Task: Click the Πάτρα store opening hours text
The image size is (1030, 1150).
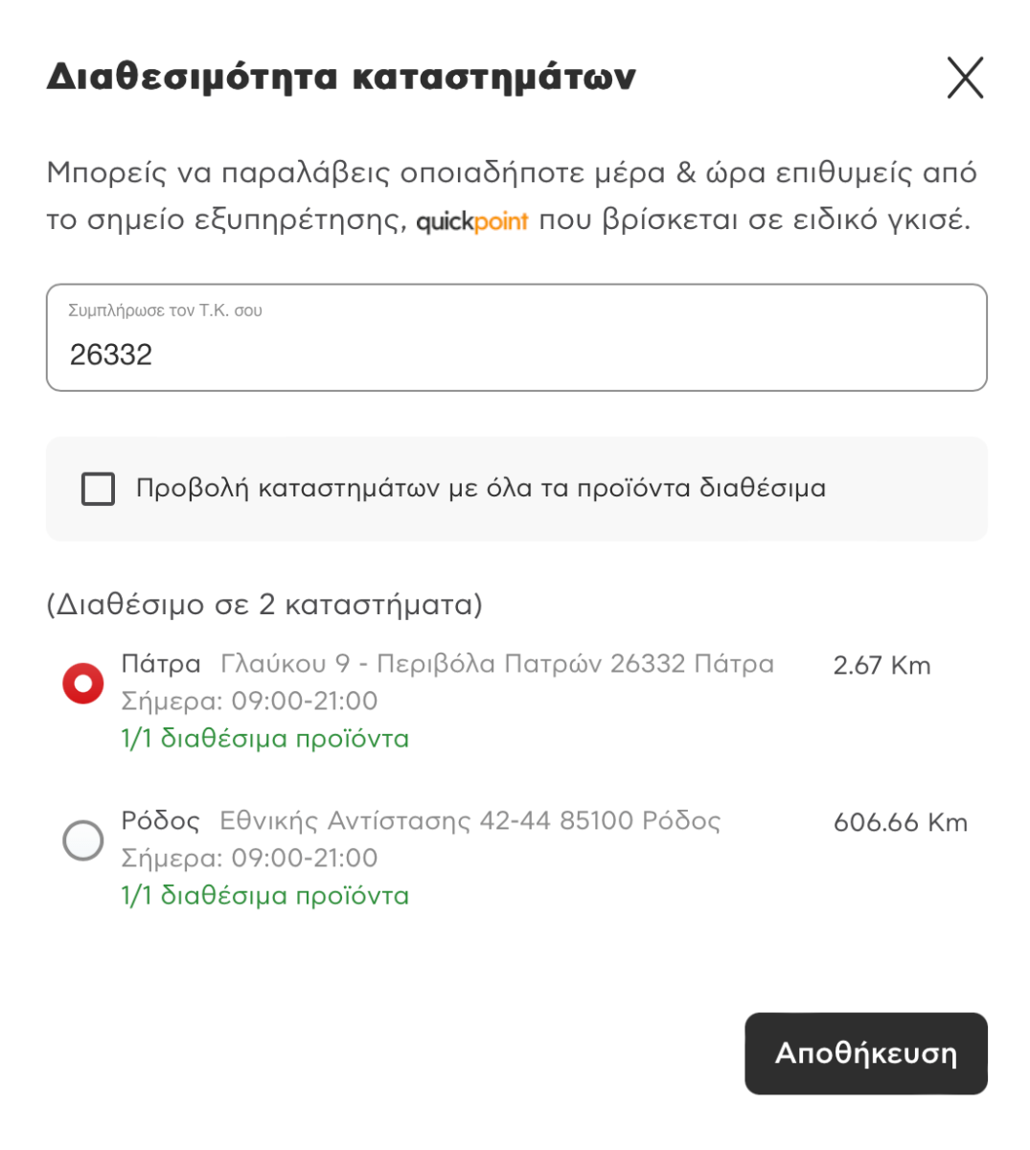Action: point(249,701)
